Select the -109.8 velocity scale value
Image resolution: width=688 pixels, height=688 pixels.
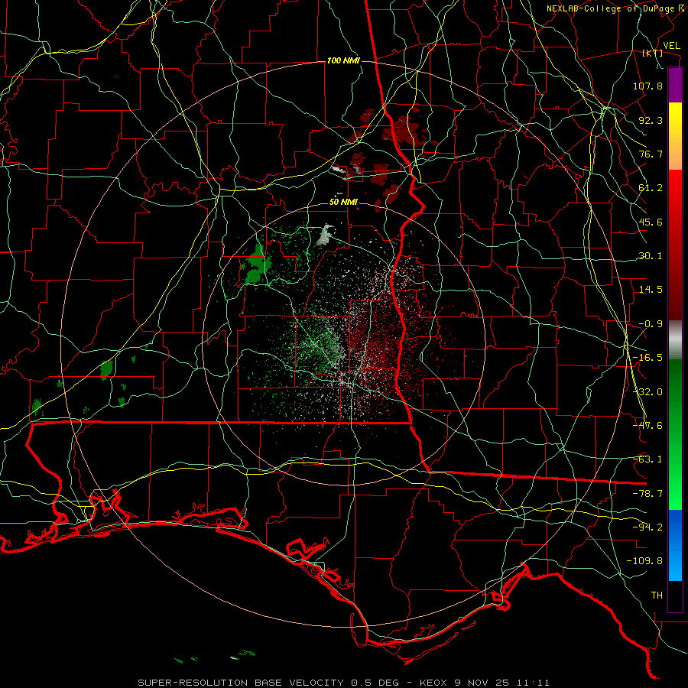[x=644, y=561]
